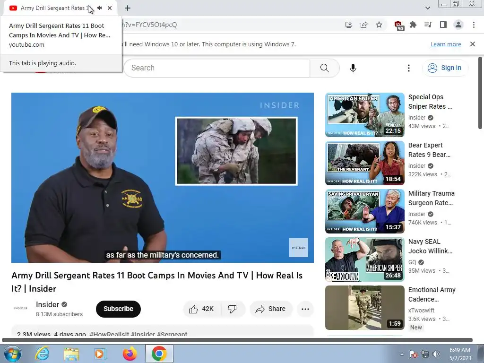Screen dimensions: 484x363
Task: Open the system volume speaker icon
Action: (436, 354)
